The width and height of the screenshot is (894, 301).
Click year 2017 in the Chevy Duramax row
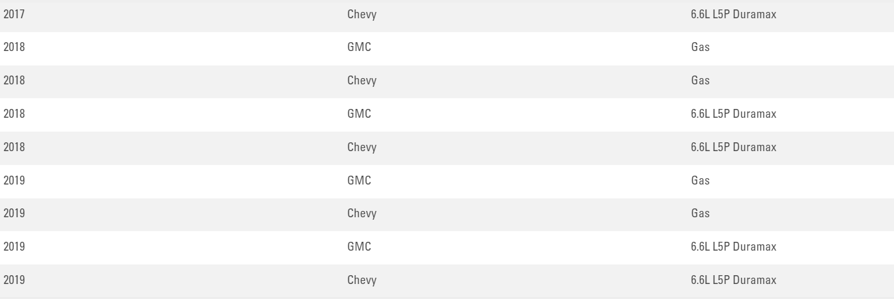pyautogui.click(x=14, y=14)
